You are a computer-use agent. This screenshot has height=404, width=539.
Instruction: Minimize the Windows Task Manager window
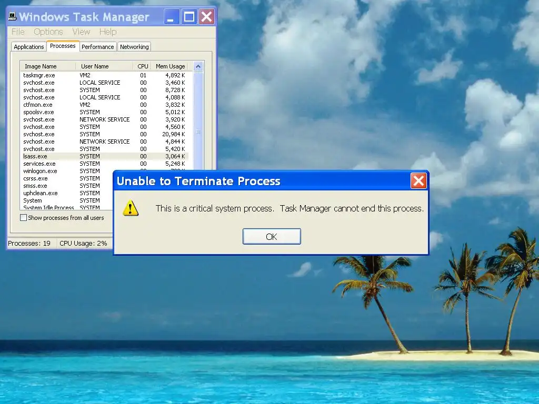171,16
